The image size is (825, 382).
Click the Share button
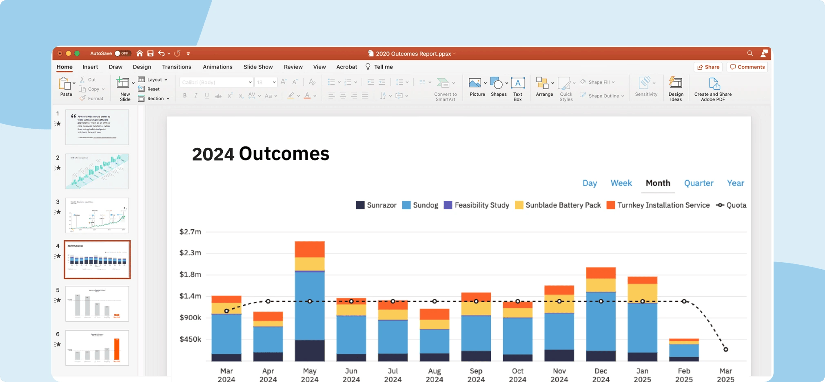[x=708, y=67]
